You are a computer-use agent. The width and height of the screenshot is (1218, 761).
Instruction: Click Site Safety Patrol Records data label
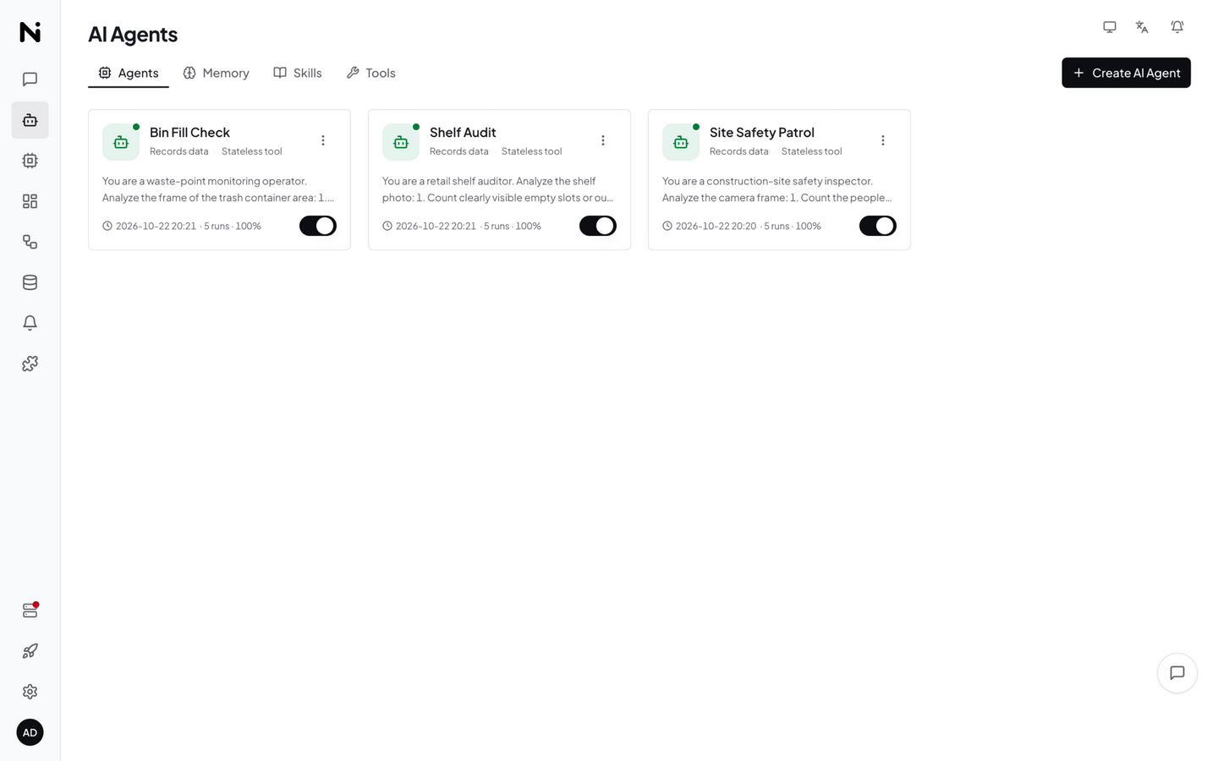pyautogui.click(x=739, y=151)
